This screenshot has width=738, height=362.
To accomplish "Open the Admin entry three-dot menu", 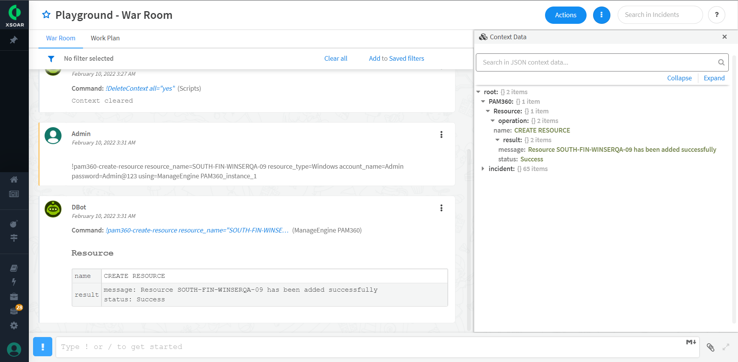I will pos(441,135).
